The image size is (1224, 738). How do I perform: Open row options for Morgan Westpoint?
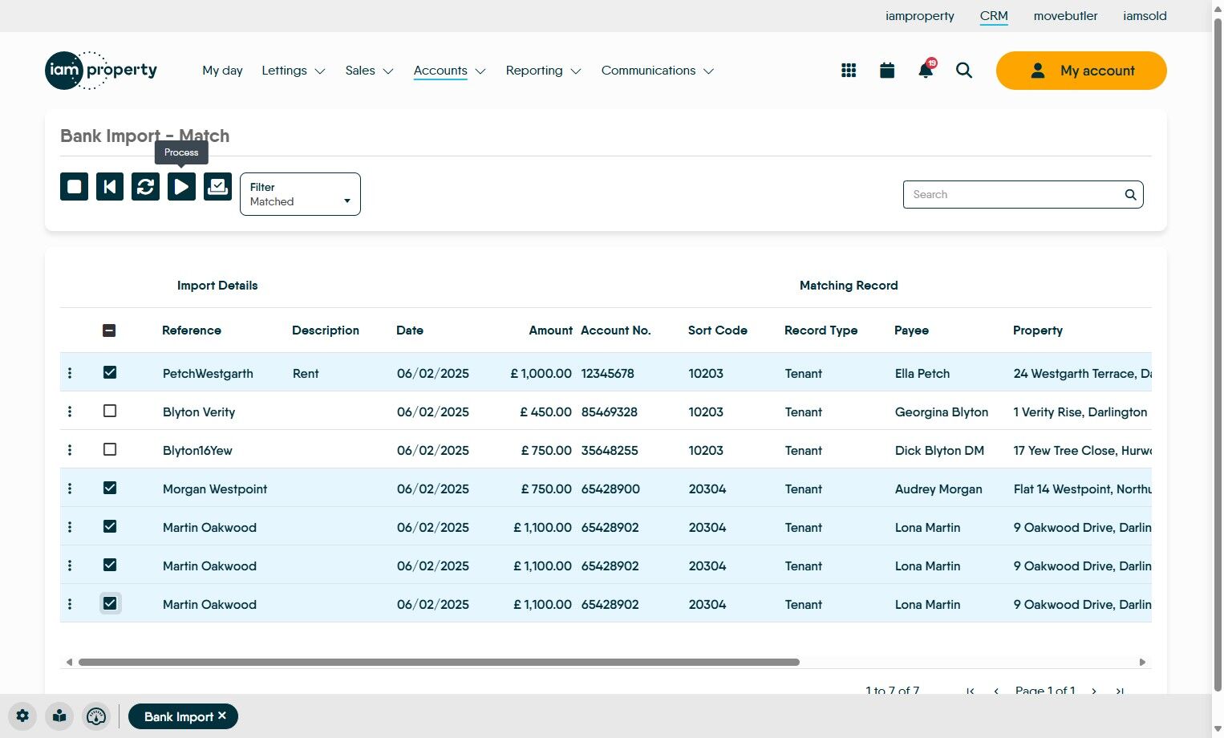tap(70, 489)
